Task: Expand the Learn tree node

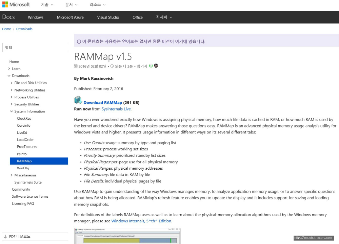Action: click(x=9, y=69)
